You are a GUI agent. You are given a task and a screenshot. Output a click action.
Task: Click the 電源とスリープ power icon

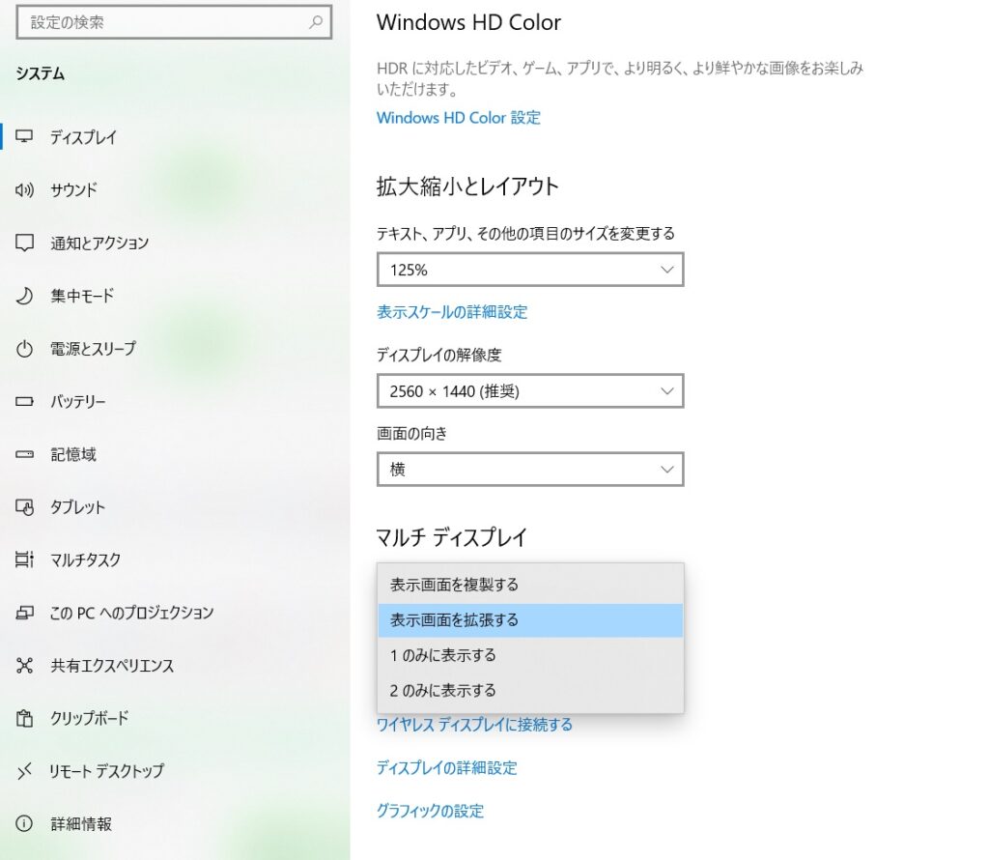coord(24,348)
